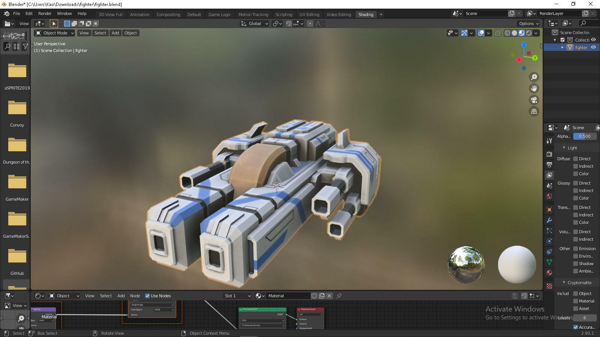Open the Slot 1 material slot dropdown
This screenshot has height=337, width=600.
pyautogui.click(x=237, y=296)
